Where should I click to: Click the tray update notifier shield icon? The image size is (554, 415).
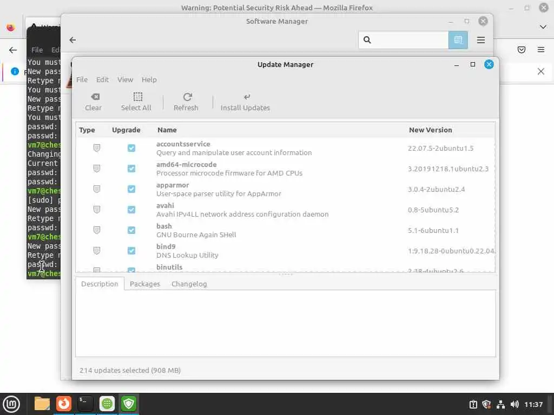486,404
